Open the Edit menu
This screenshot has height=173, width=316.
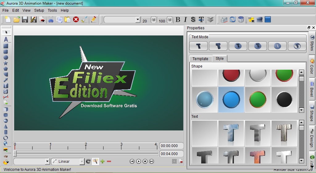15,10
